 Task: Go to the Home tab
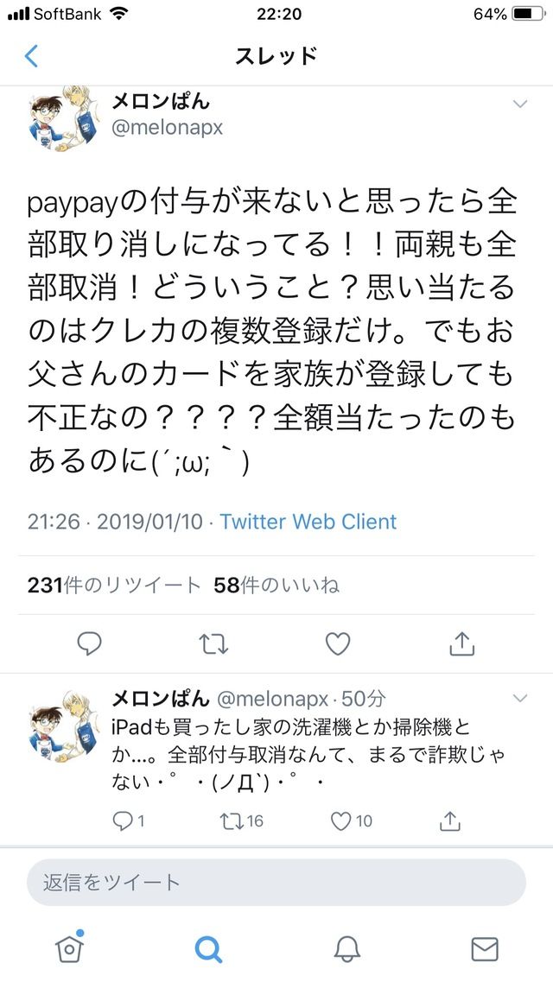(69, 947)
